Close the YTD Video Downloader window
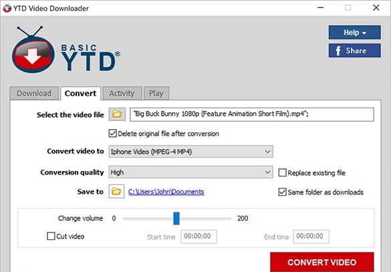The height and width of the screenshot is (272, 391). coord(376,8)
